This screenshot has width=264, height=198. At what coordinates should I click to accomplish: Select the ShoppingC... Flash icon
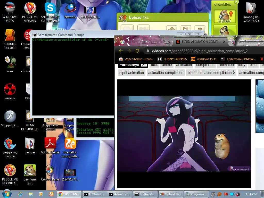click(x=10, y=119)
